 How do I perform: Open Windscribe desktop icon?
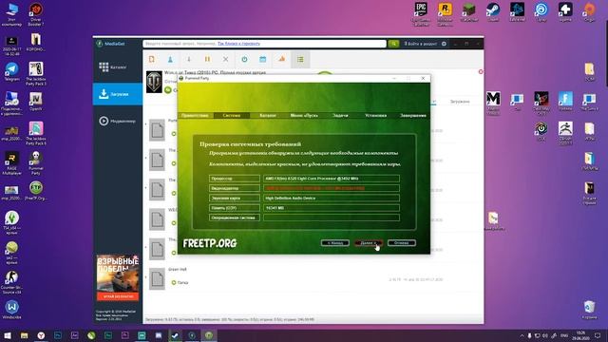point(11,311)
